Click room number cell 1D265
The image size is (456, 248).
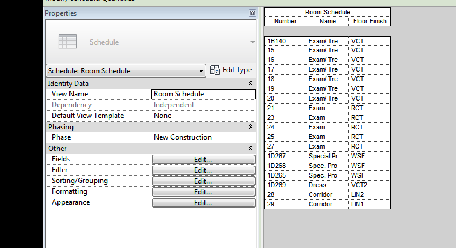(285, 175)
